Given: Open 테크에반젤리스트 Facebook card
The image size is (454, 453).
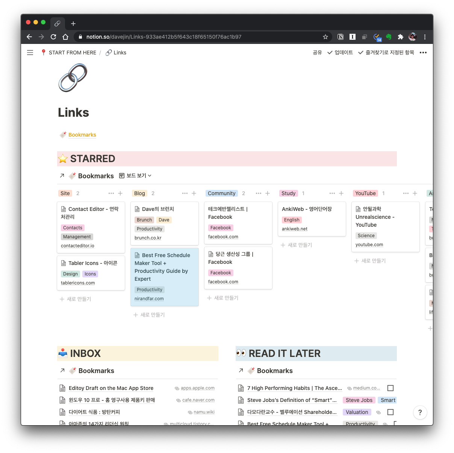Looking at the screenshot, I should coord(238,223).
